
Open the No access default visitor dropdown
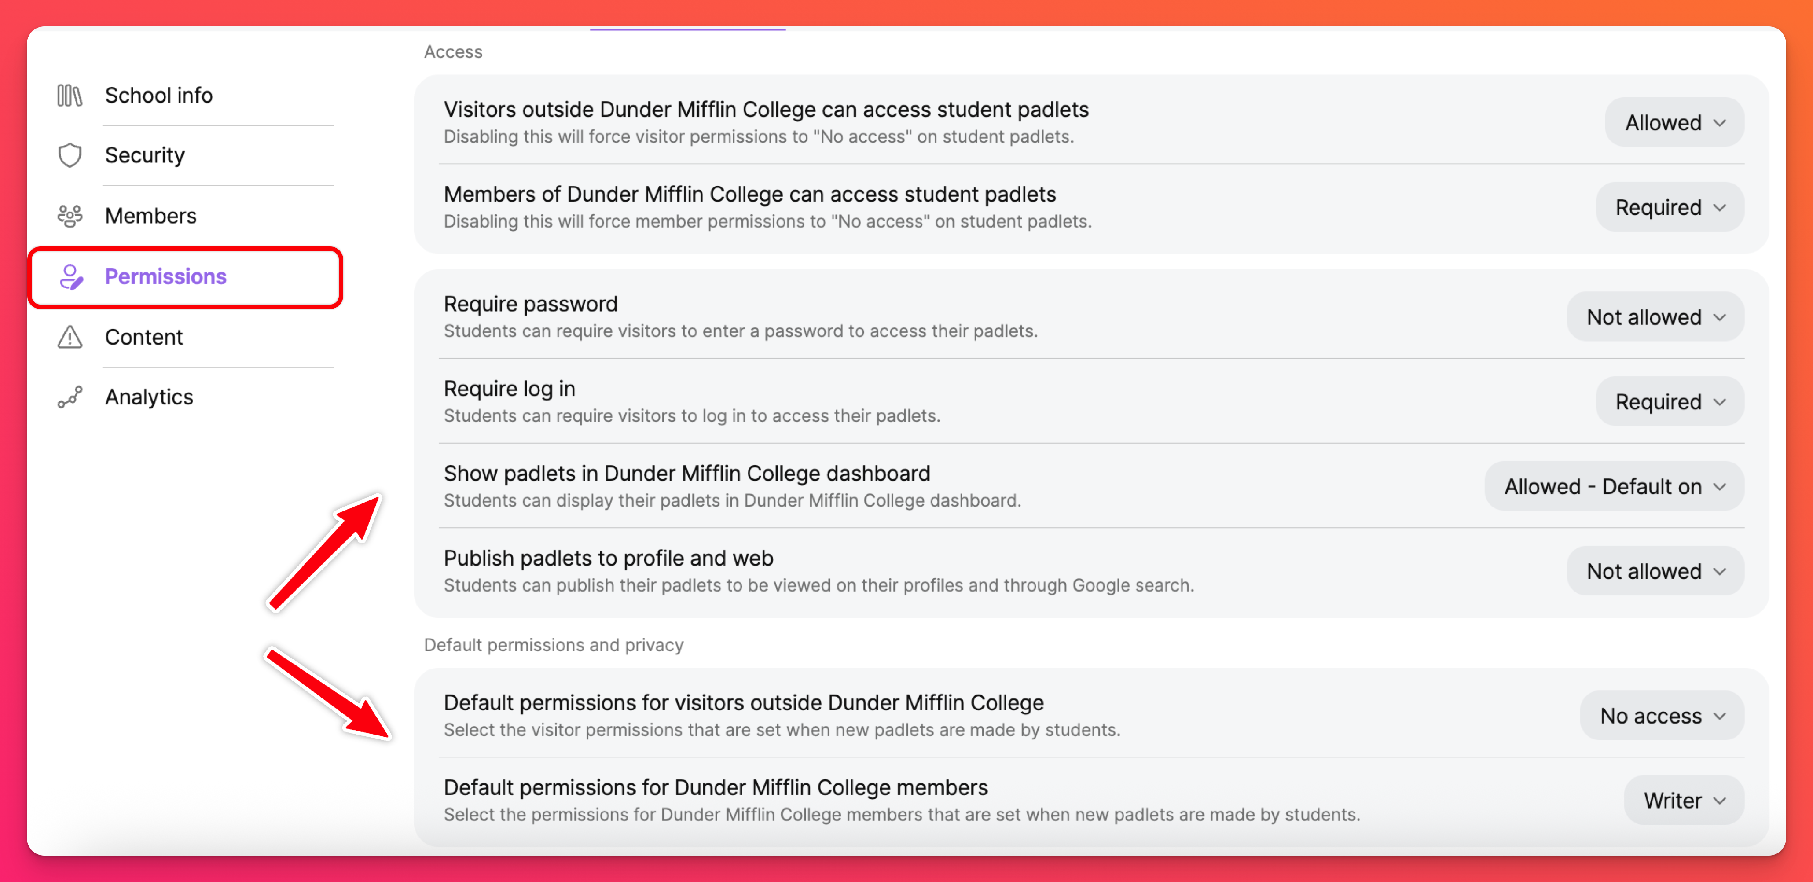tap(1662, 715)
